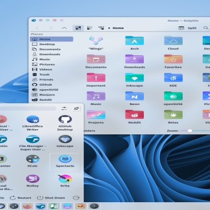Image resolution: width=210 pixels, height=210 pixels.
Task: Open Trash in Places panel
Action: [51, 75]
